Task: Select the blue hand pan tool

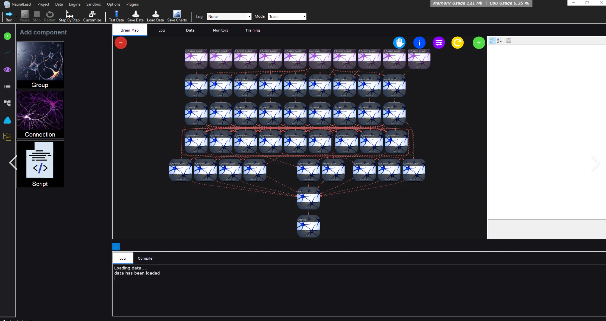Action: (x=399, y=43)
